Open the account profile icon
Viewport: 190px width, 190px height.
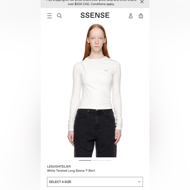pos(131,16)
